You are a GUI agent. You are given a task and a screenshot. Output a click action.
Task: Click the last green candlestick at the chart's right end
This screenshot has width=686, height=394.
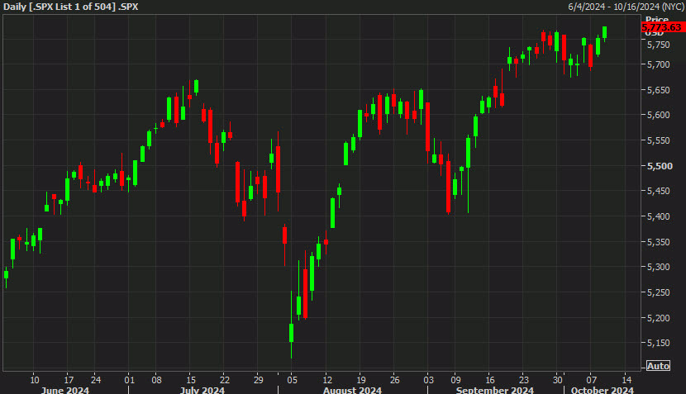pyautogui.click(x=605, y=32)
